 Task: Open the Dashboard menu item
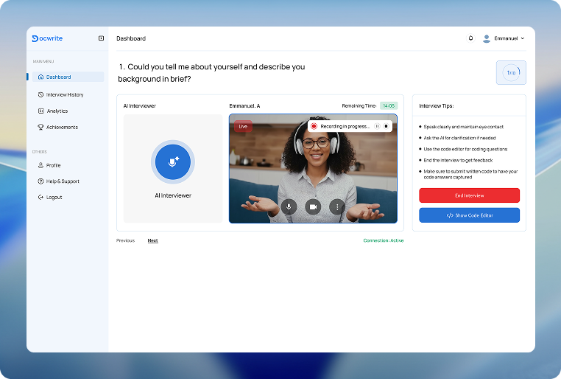(68, 77)
